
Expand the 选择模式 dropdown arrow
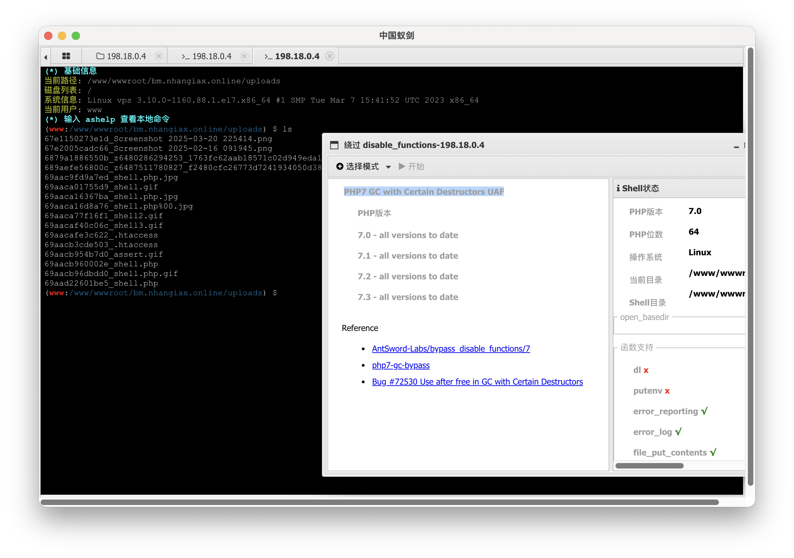[x=388, y=167]
